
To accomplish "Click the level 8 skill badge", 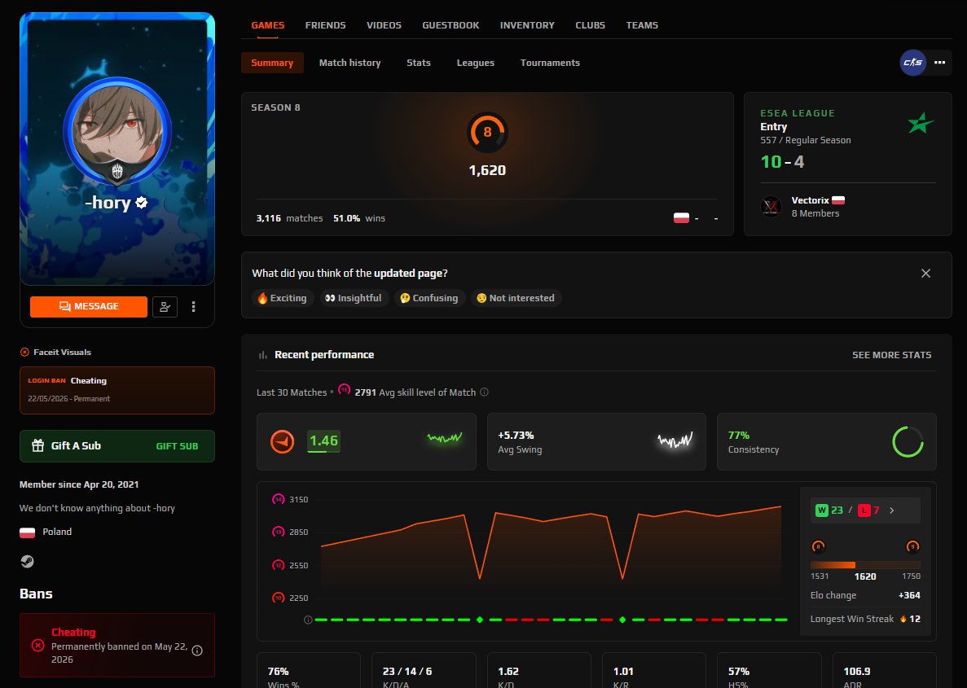I will point(487,133).
